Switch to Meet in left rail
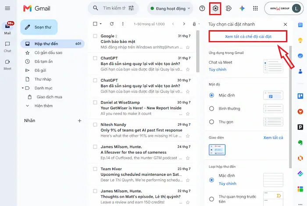 point(7,65)
